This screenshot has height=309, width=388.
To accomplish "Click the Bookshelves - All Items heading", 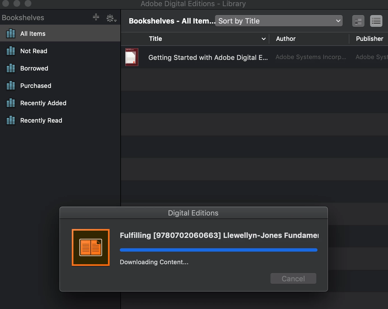I will [172, 21].
